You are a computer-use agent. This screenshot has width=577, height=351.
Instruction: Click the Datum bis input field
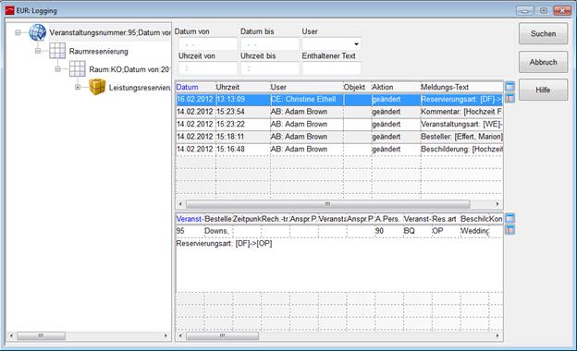(x=270, y=44)
